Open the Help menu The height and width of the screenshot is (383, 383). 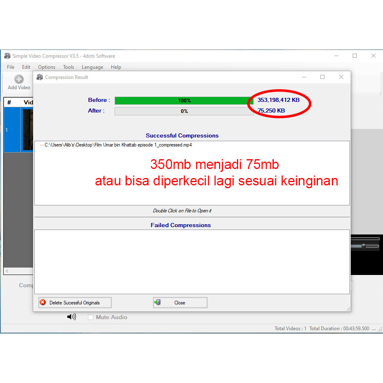116,67
